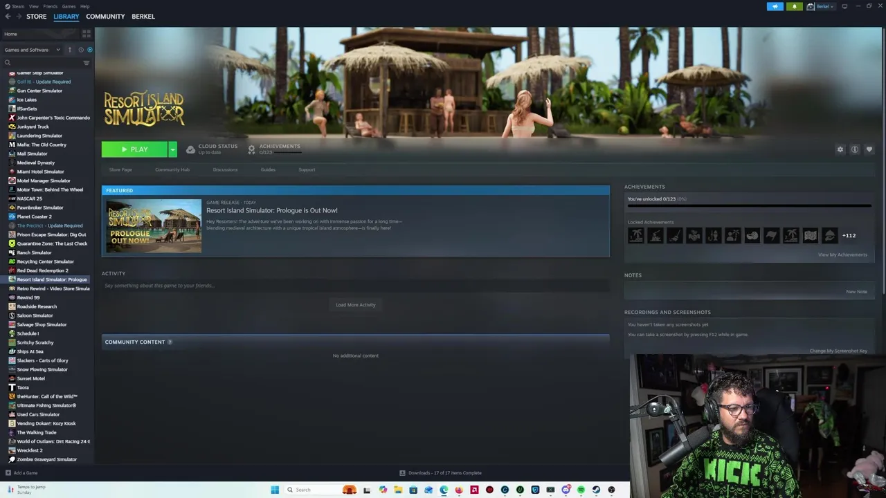Click Change My Screenshot Key link
This screenshot has height=498, width=886.
point(838,351)
